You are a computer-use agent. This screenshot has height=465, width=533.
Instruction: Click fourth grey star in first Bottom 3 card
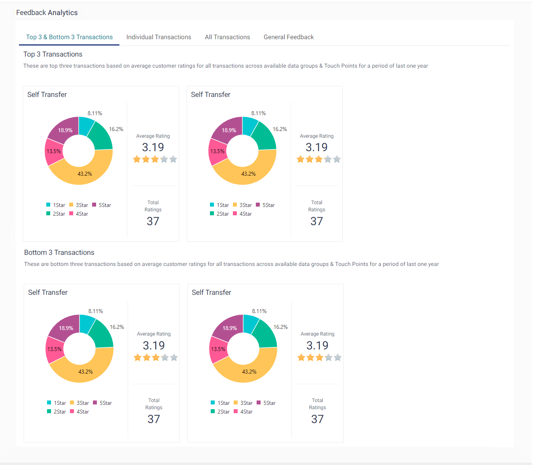165,357
